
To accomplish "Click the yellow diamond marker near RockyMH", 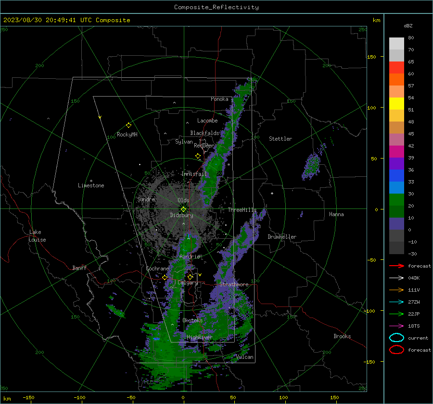I will coord(128,125).
